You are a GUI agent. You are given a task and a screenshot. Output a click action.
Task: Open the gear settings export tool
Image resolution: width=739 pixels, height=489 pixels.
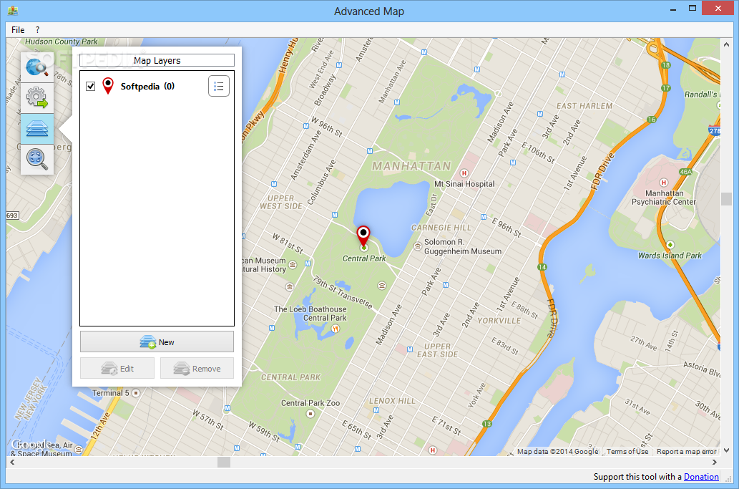[36, 97]
